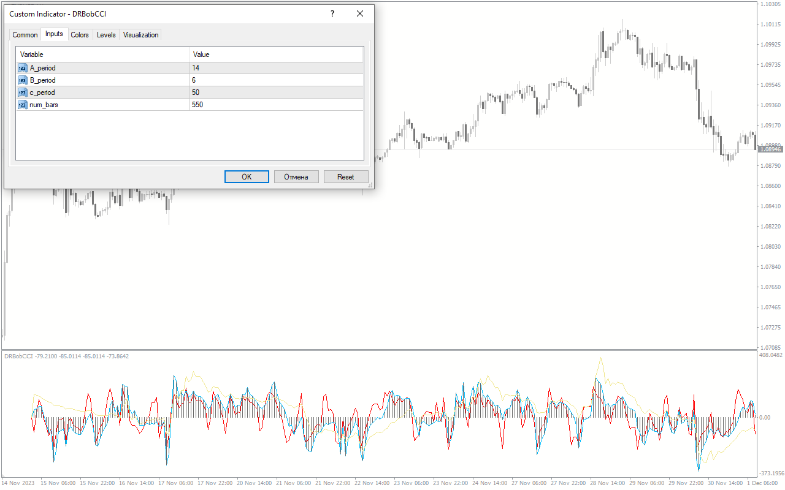785x490 pixels.
Task: Click the Reset button
Action: (x=346, y=177)
